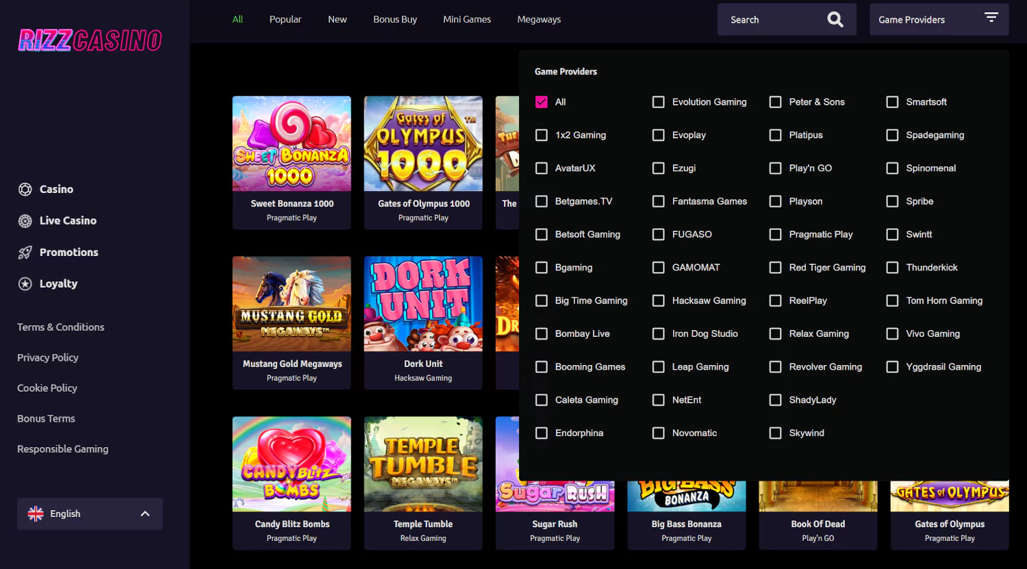Click the search magnifier icon
Viewport: 1027px width, 569px height.
(835, 20)
